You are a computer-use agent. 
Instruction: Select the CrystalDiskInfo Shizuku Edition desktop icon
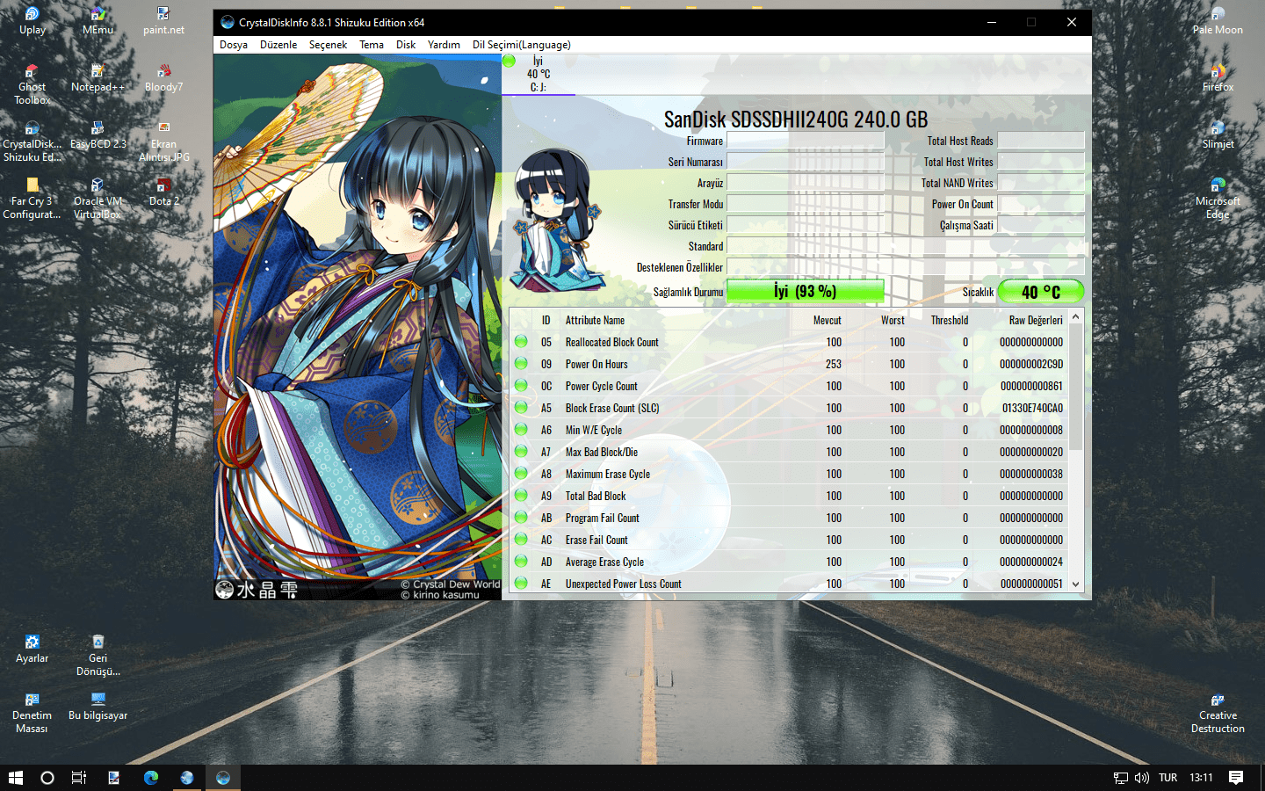click(33, 142)
